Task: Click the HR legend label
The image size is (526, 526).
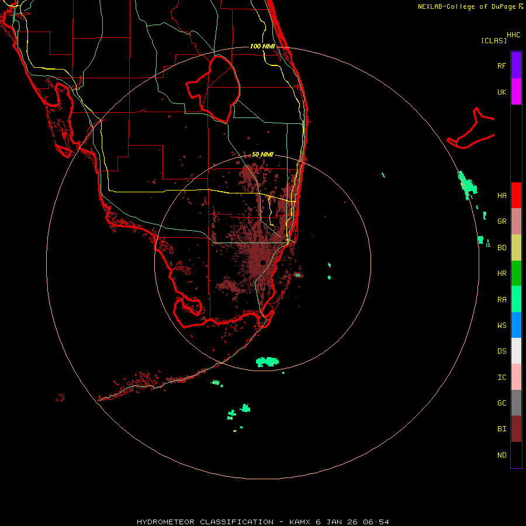Action: coord(501,274)
